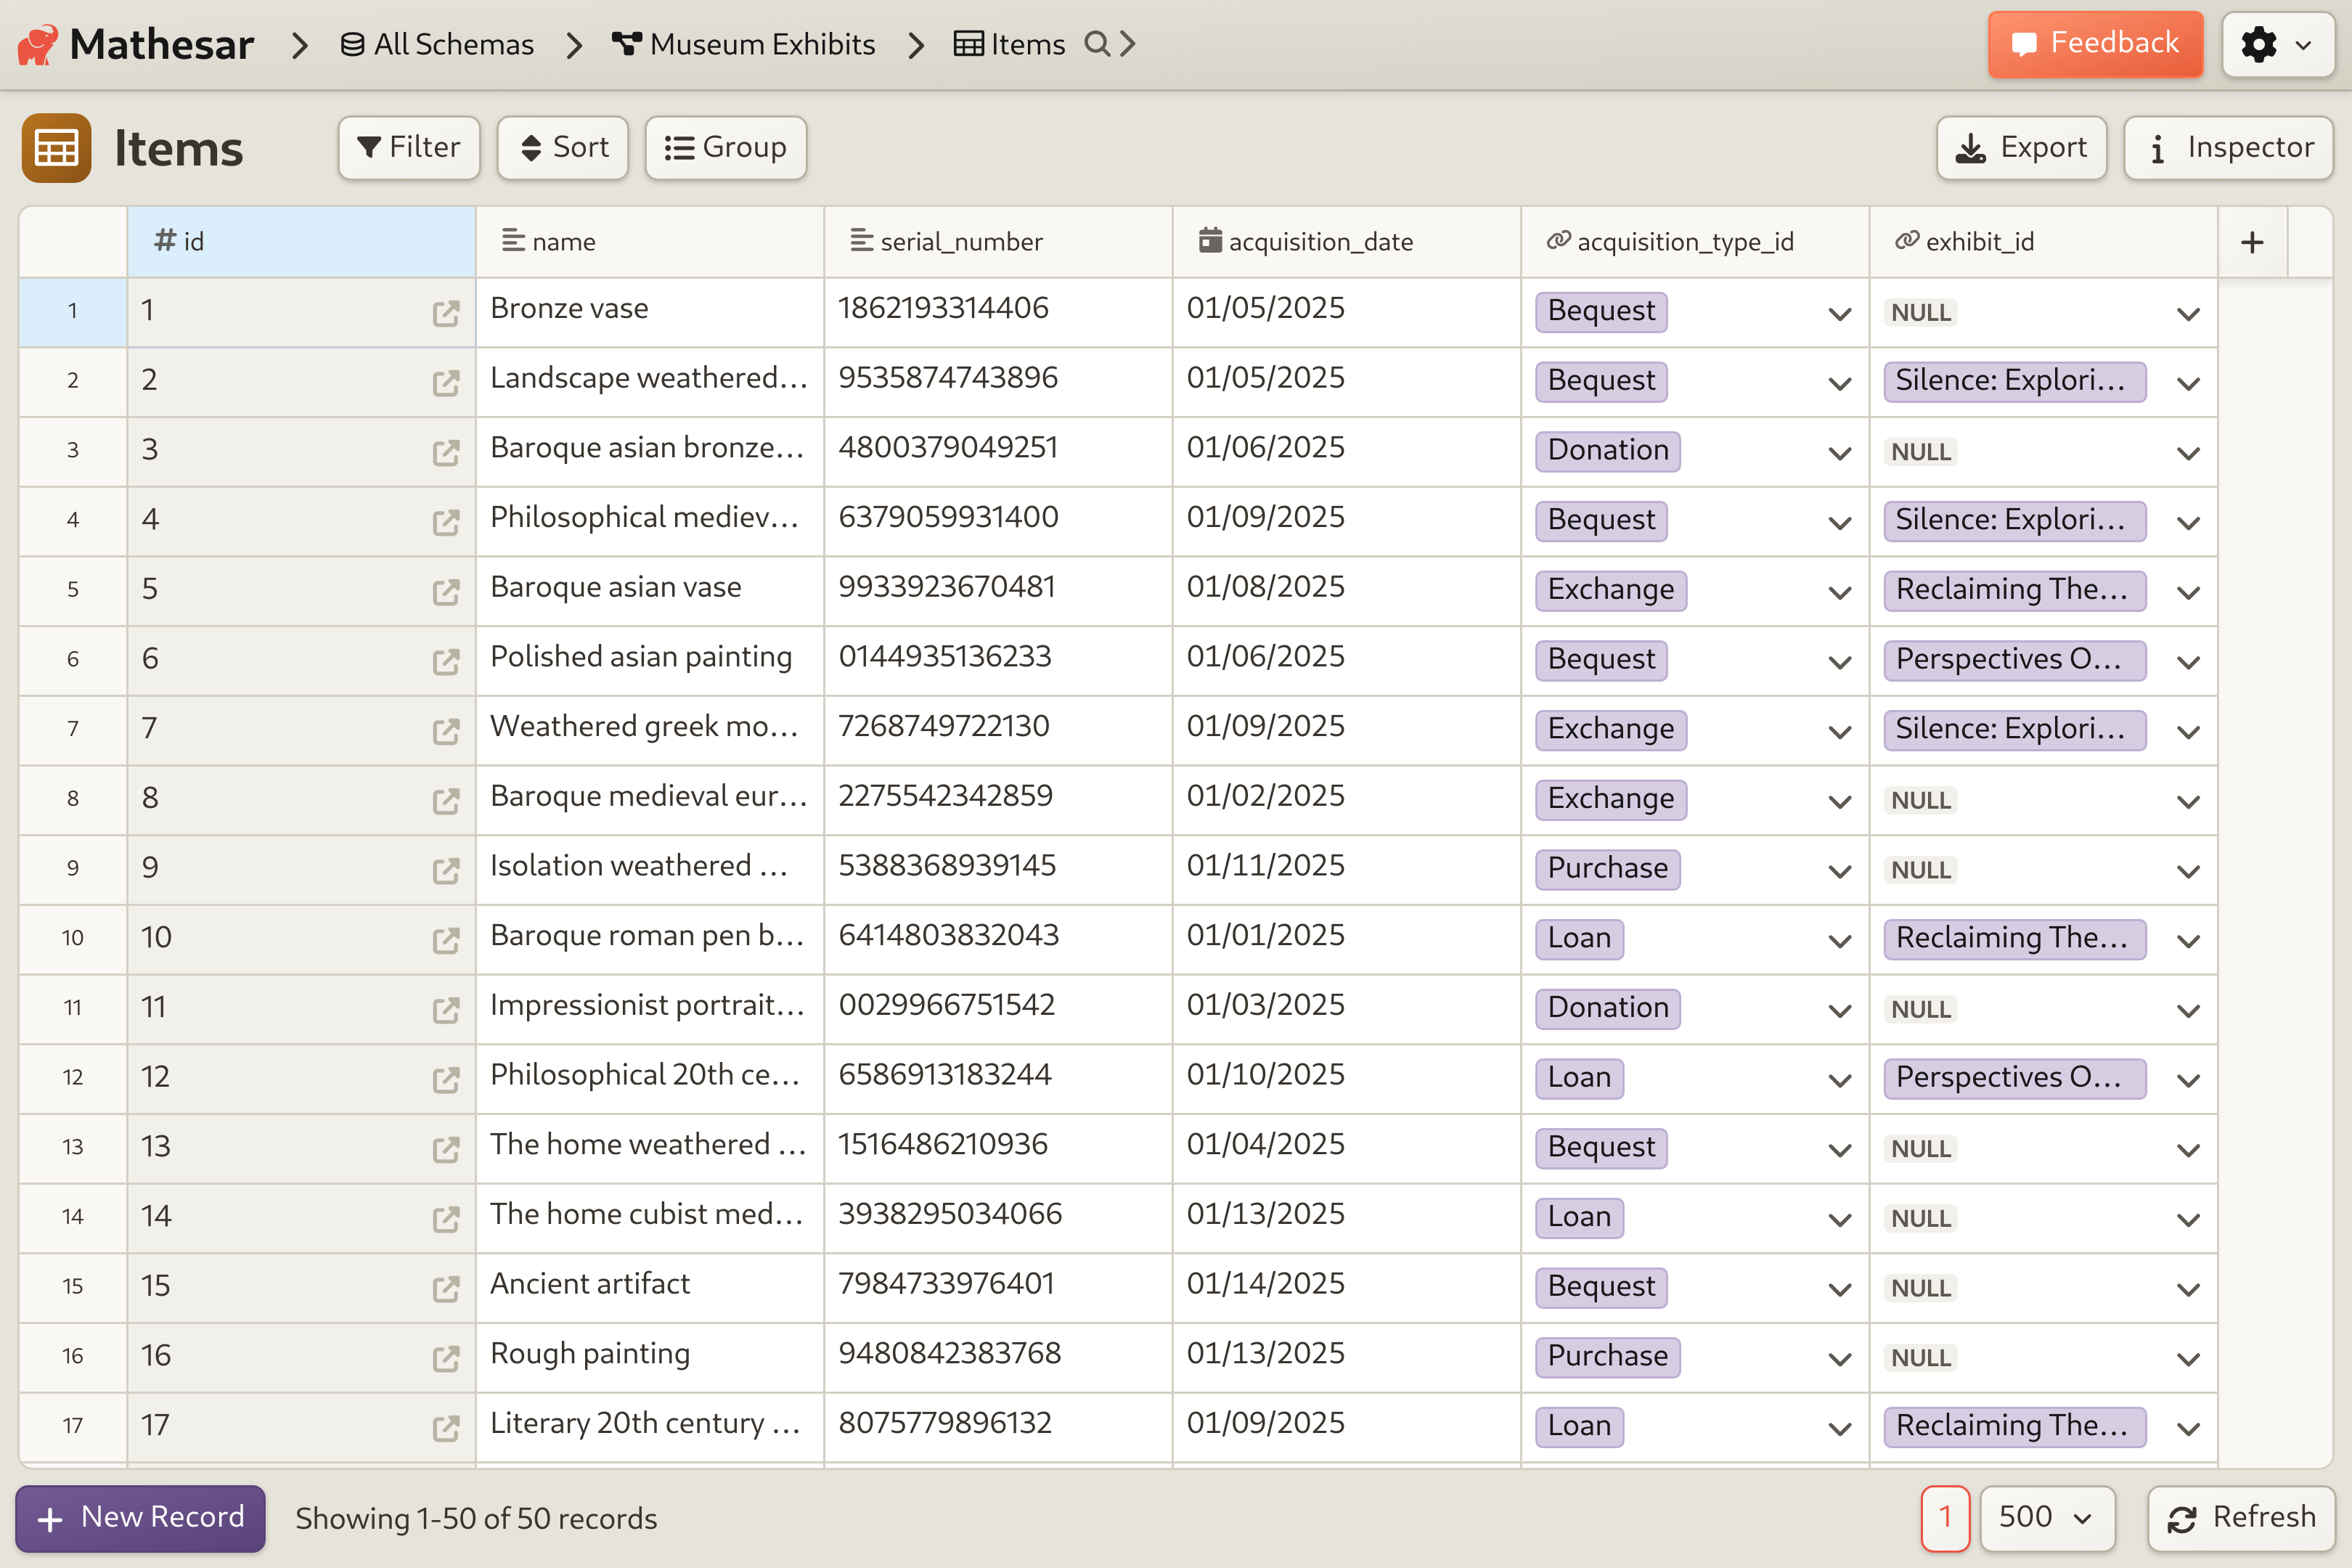Screen dimensions: 2352x1568
Task: Open the Group options
Action: tap(726, 148)
